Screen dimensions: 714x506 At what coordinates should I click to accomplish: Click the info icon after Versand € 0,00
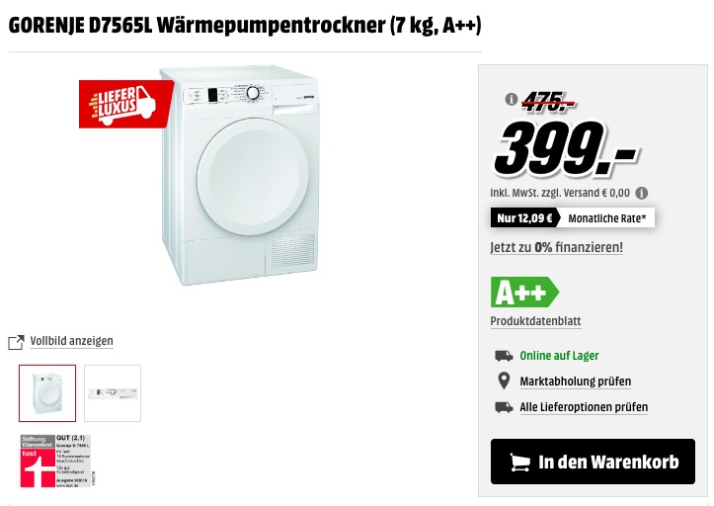(x=642, y=194)
